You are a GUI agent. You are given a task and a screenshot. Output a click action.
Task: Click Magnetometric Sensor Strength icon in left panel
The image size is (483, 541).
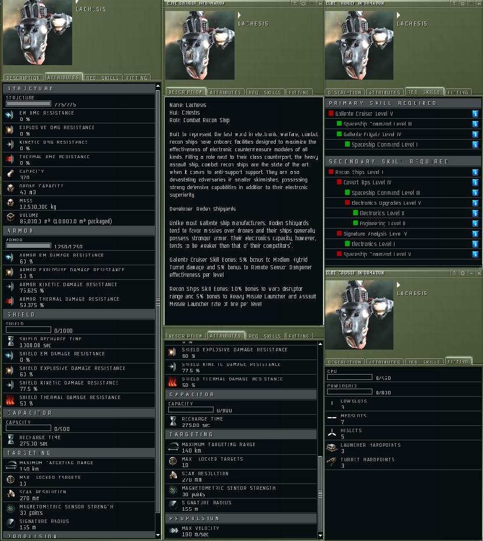10,508
